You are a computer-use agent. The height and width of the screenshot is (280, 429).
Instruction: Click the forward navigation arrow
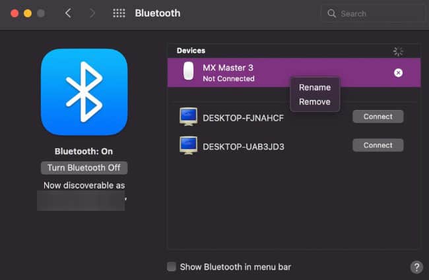[x=92, y=13]
